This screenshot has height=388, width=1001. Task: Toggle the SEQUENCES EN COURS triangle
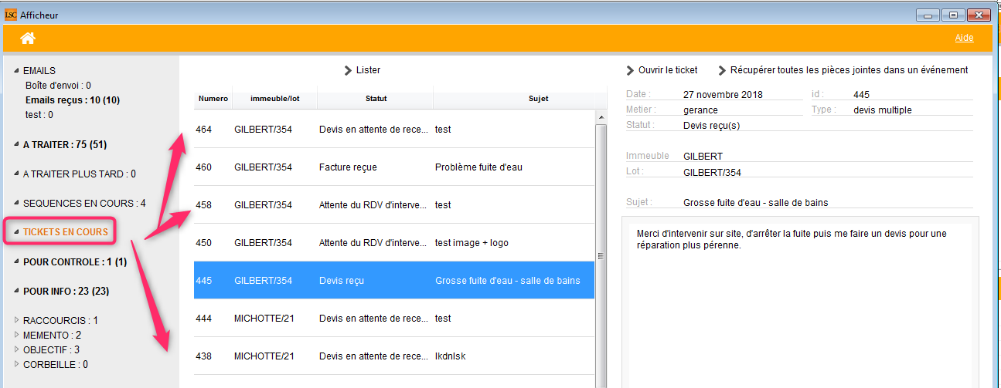17,204
